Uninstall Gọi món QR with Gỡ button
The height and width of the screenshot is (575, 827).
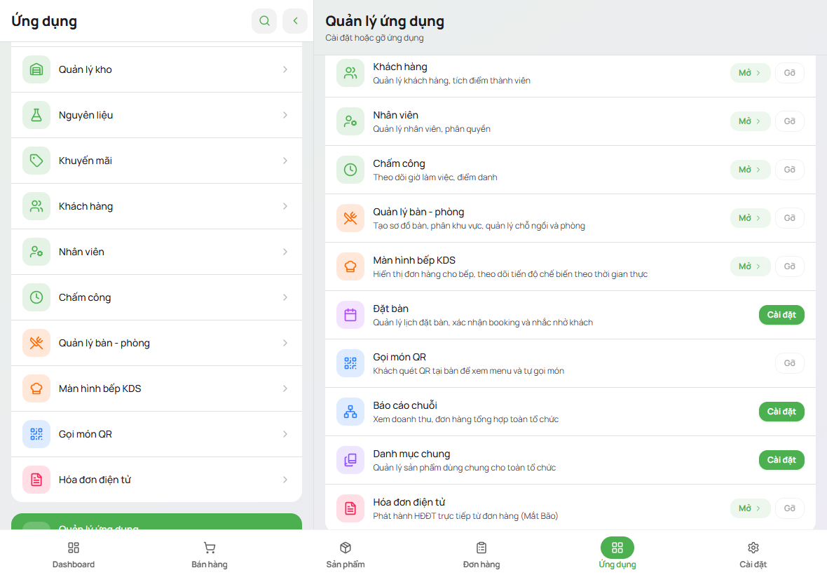[x=790, y=363]
